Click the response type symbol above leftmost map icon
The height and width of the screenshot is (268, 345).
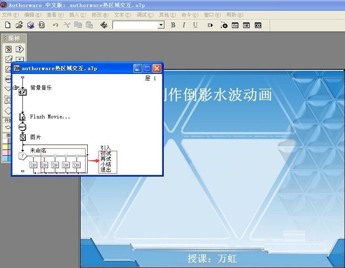point(33,156)
